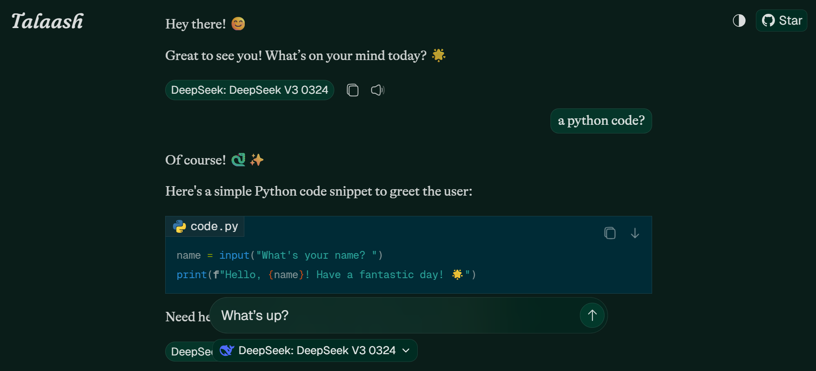Select the 'a python code?' user message bubble
The height and width of the screenshot is (371, 816).
[x=601, y=121]
